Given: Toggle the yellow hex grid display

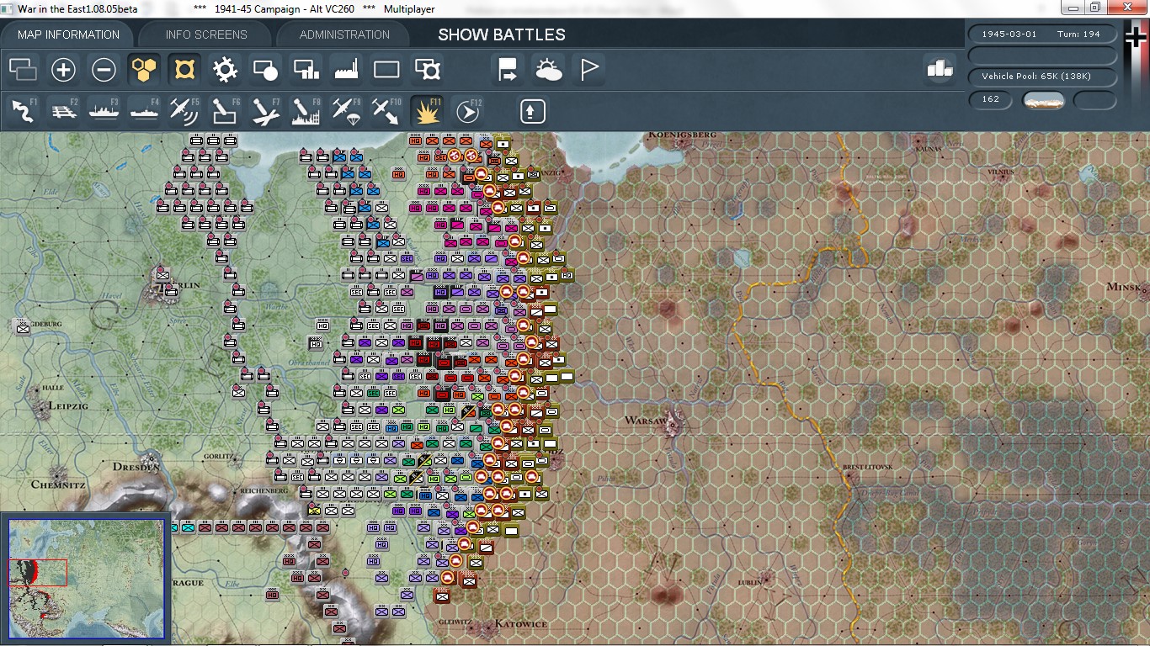Looking at the screenshot, I should 145,69.
